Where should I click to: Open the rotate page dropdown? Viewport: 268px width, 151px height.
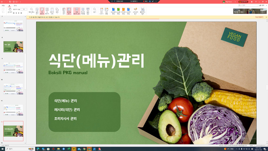point(57,11)
